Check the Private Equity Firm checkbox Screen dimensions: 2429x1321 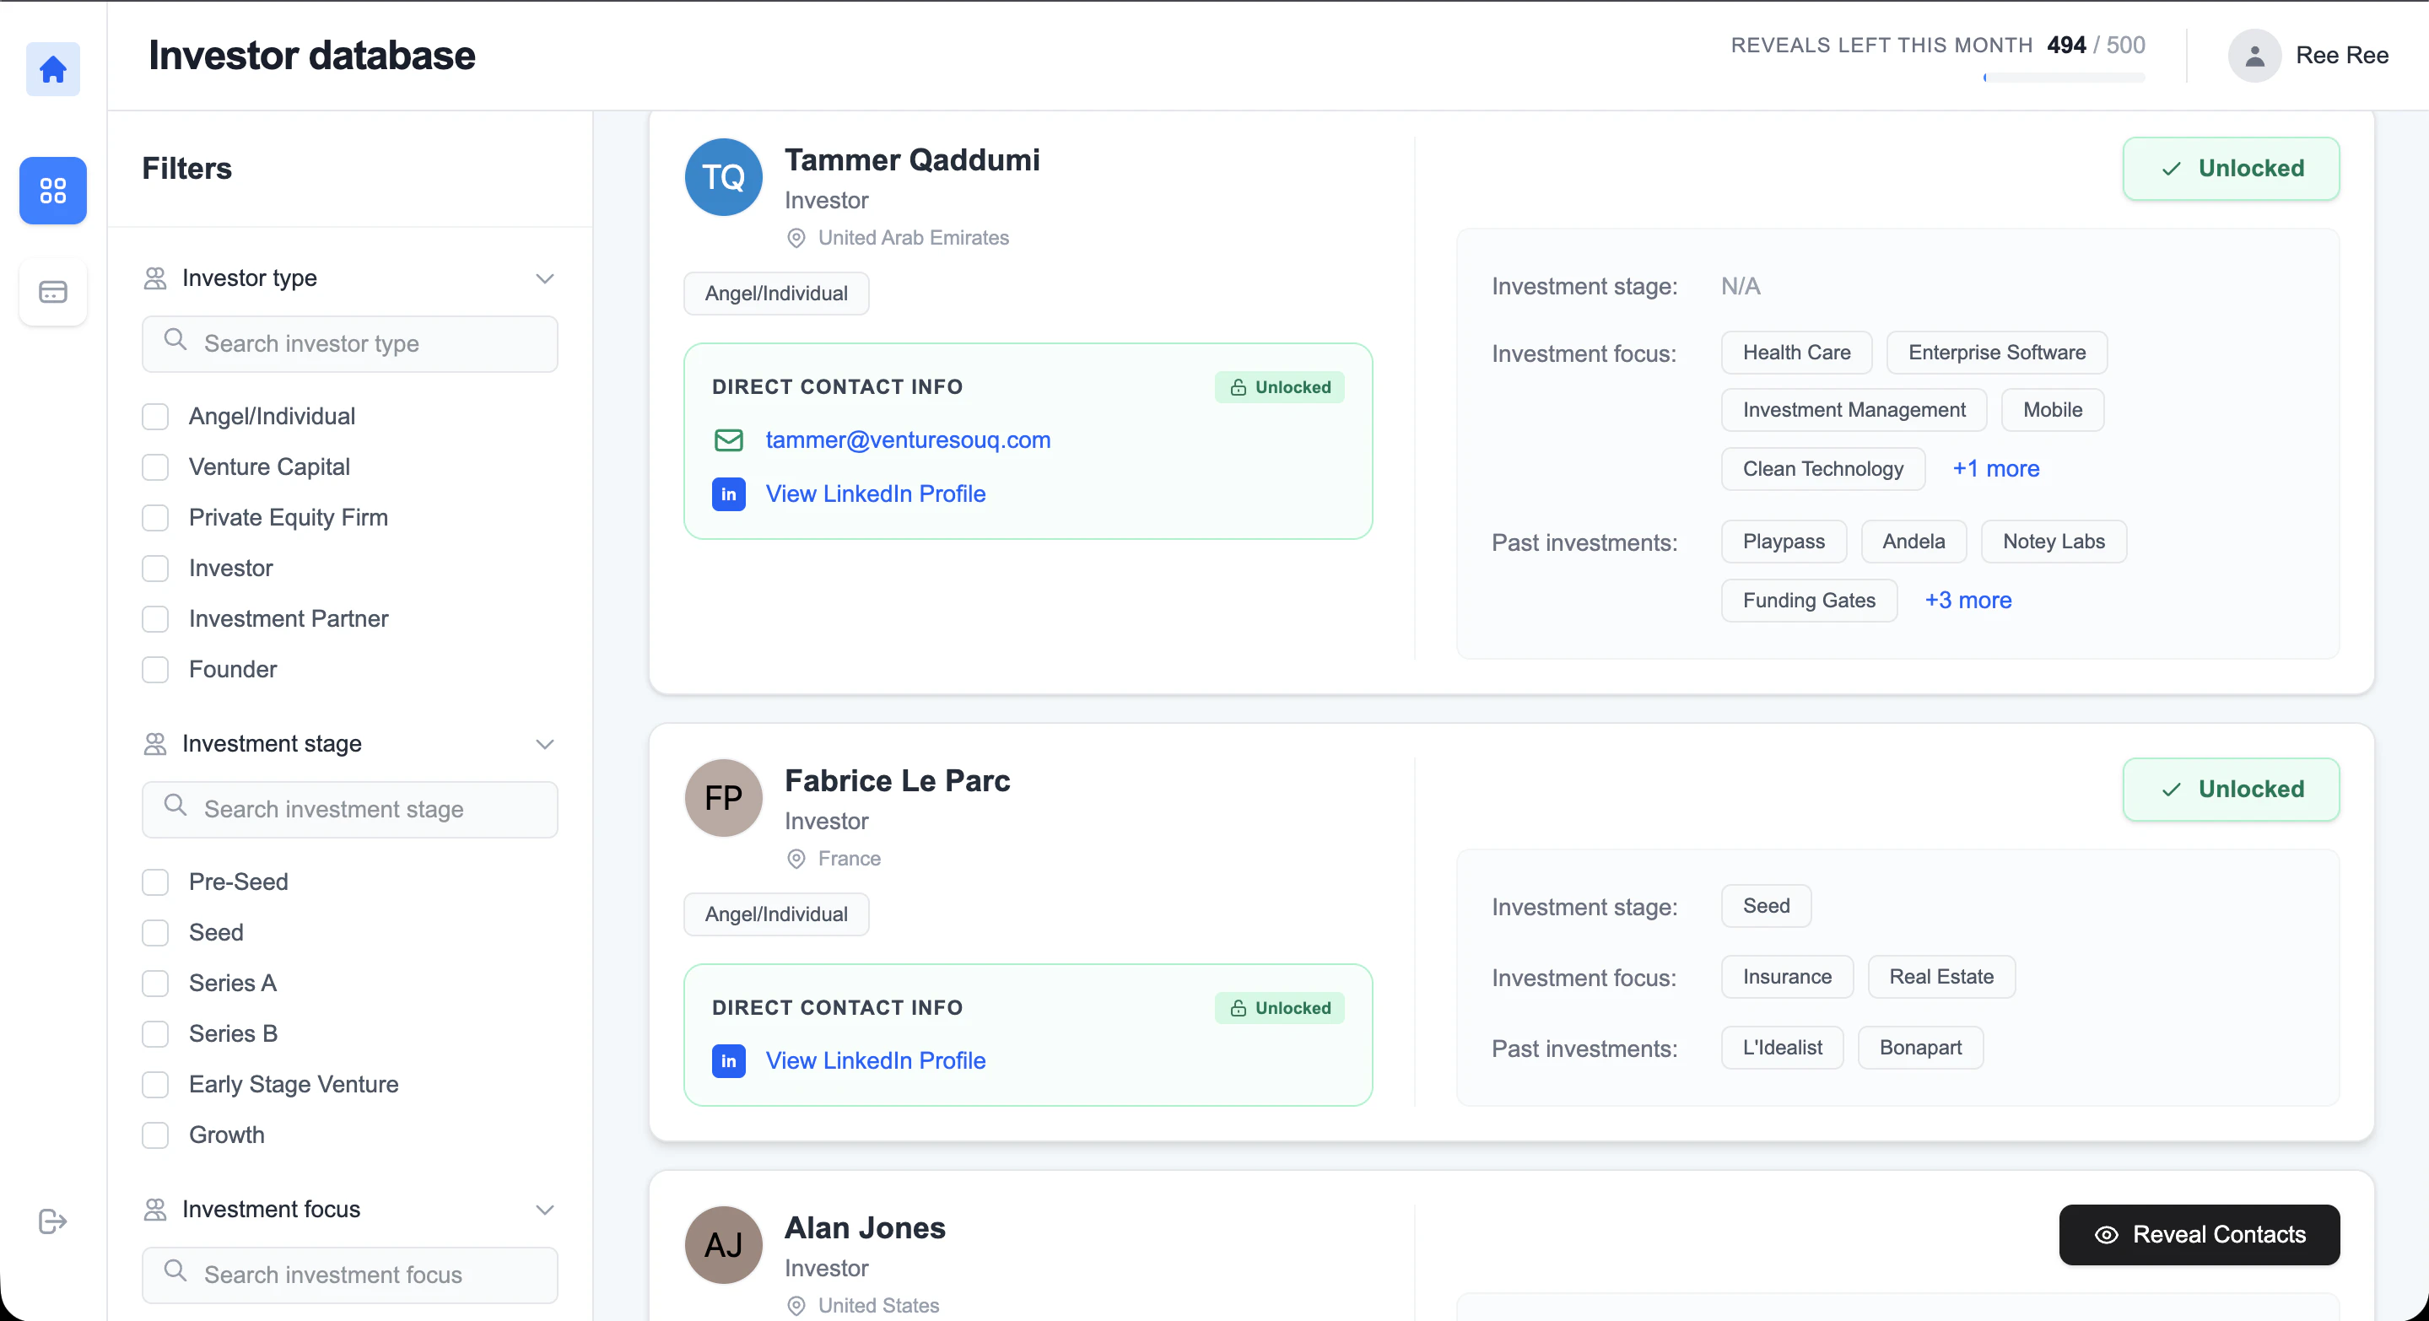tap(154, 518)
